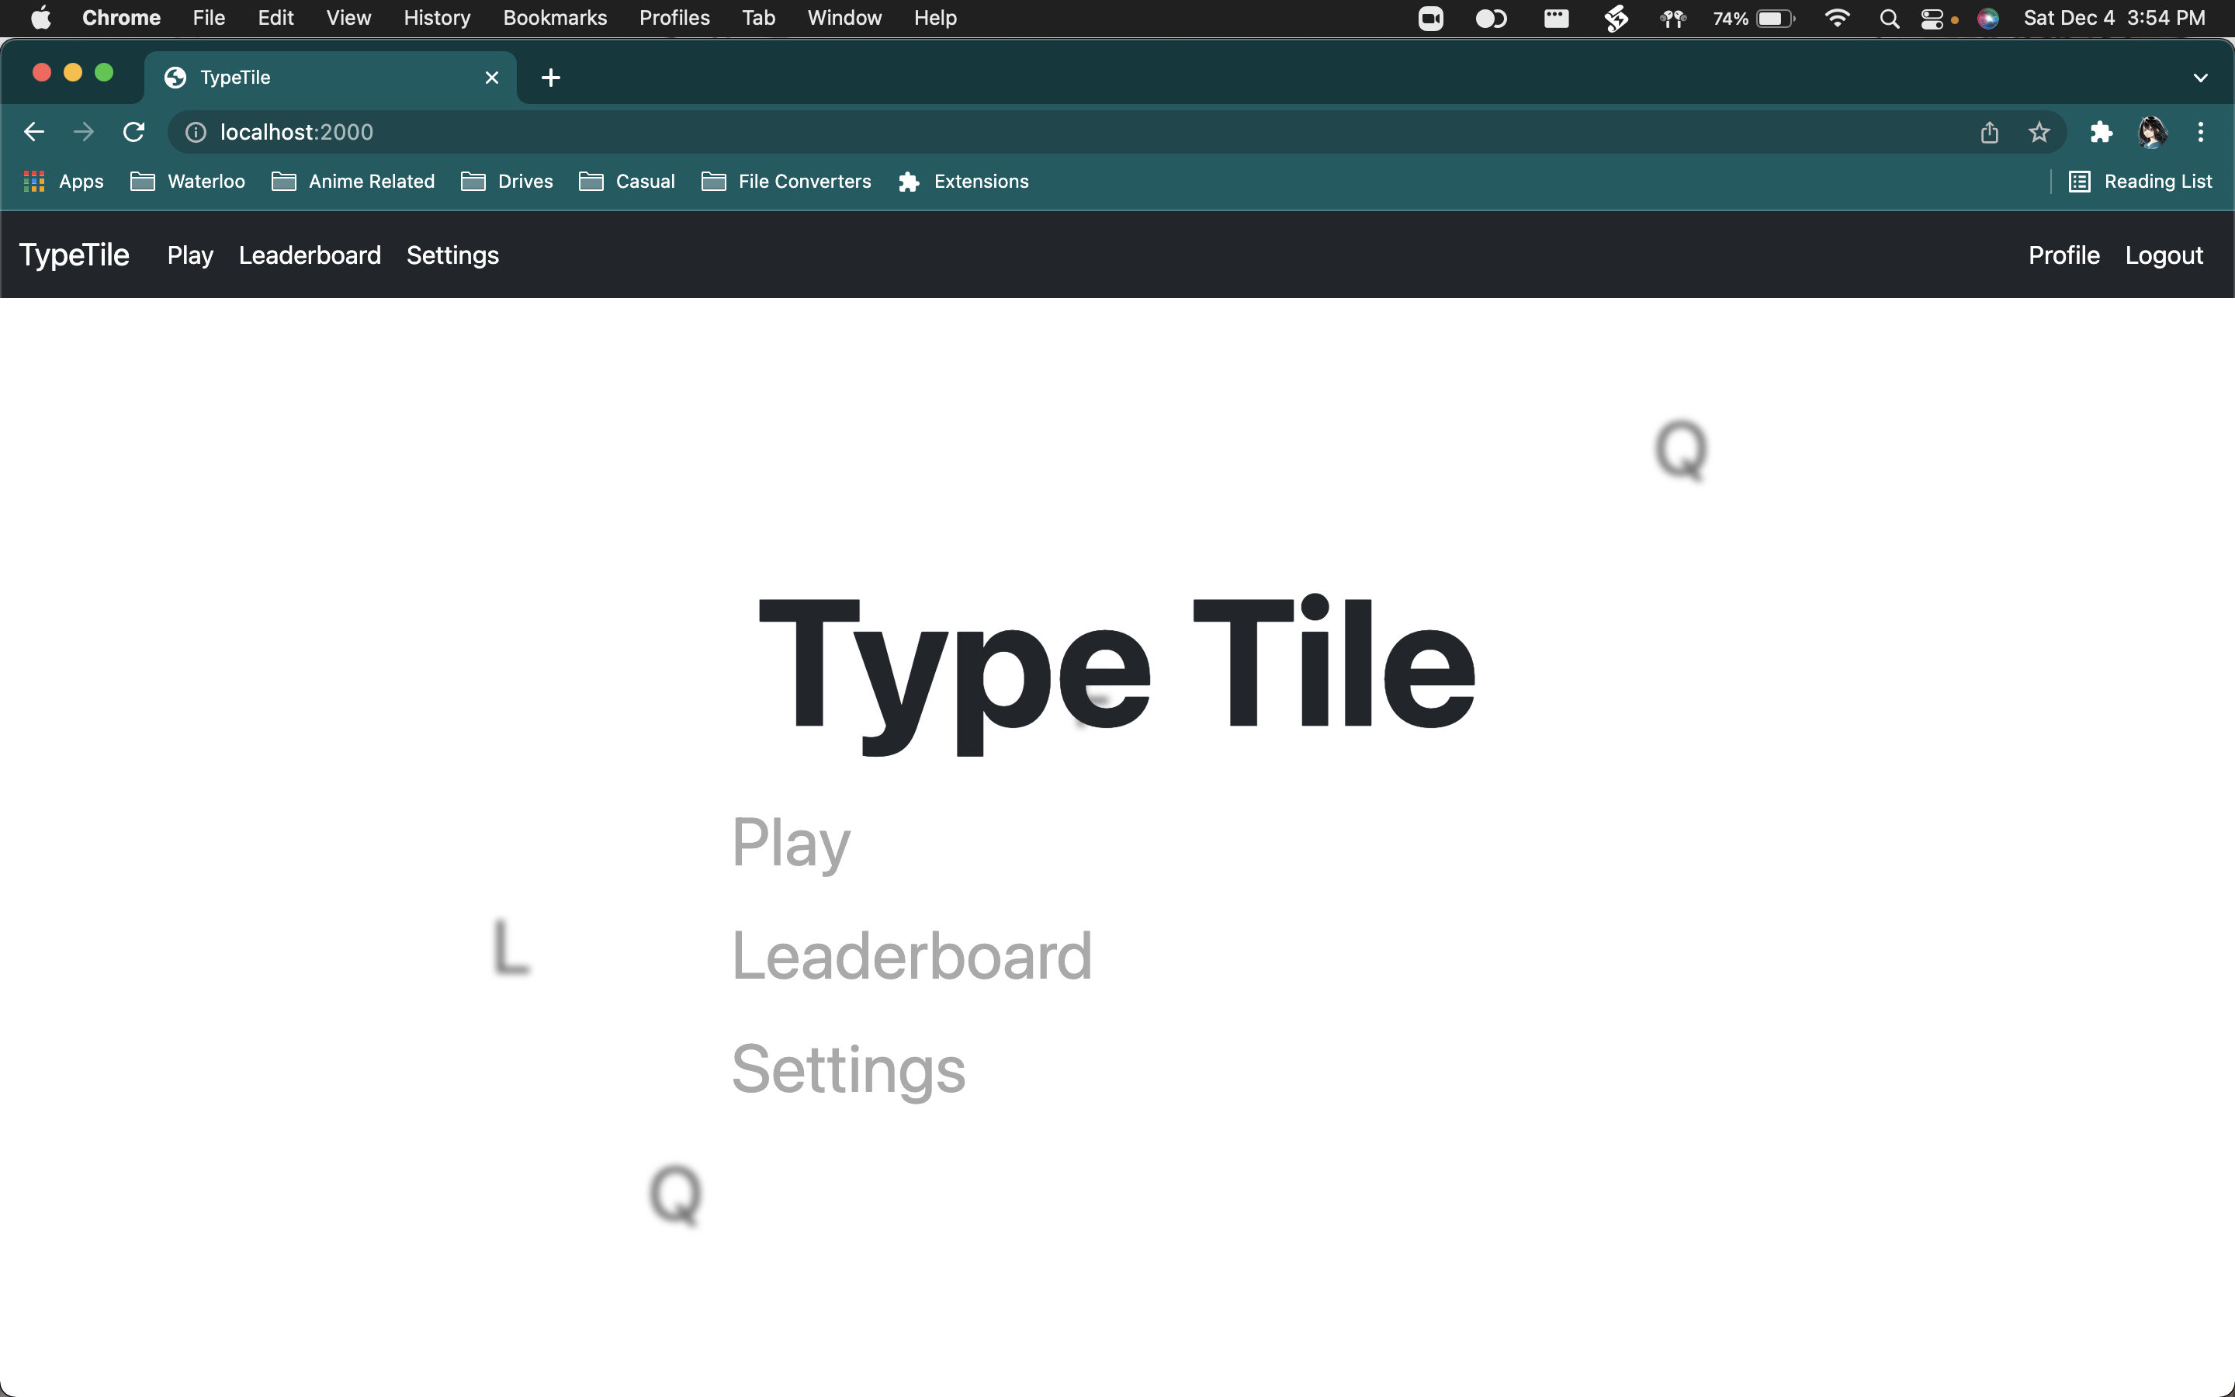2235x1397 pixels.
Task: Click the large Play link
Action: point(791,842)
